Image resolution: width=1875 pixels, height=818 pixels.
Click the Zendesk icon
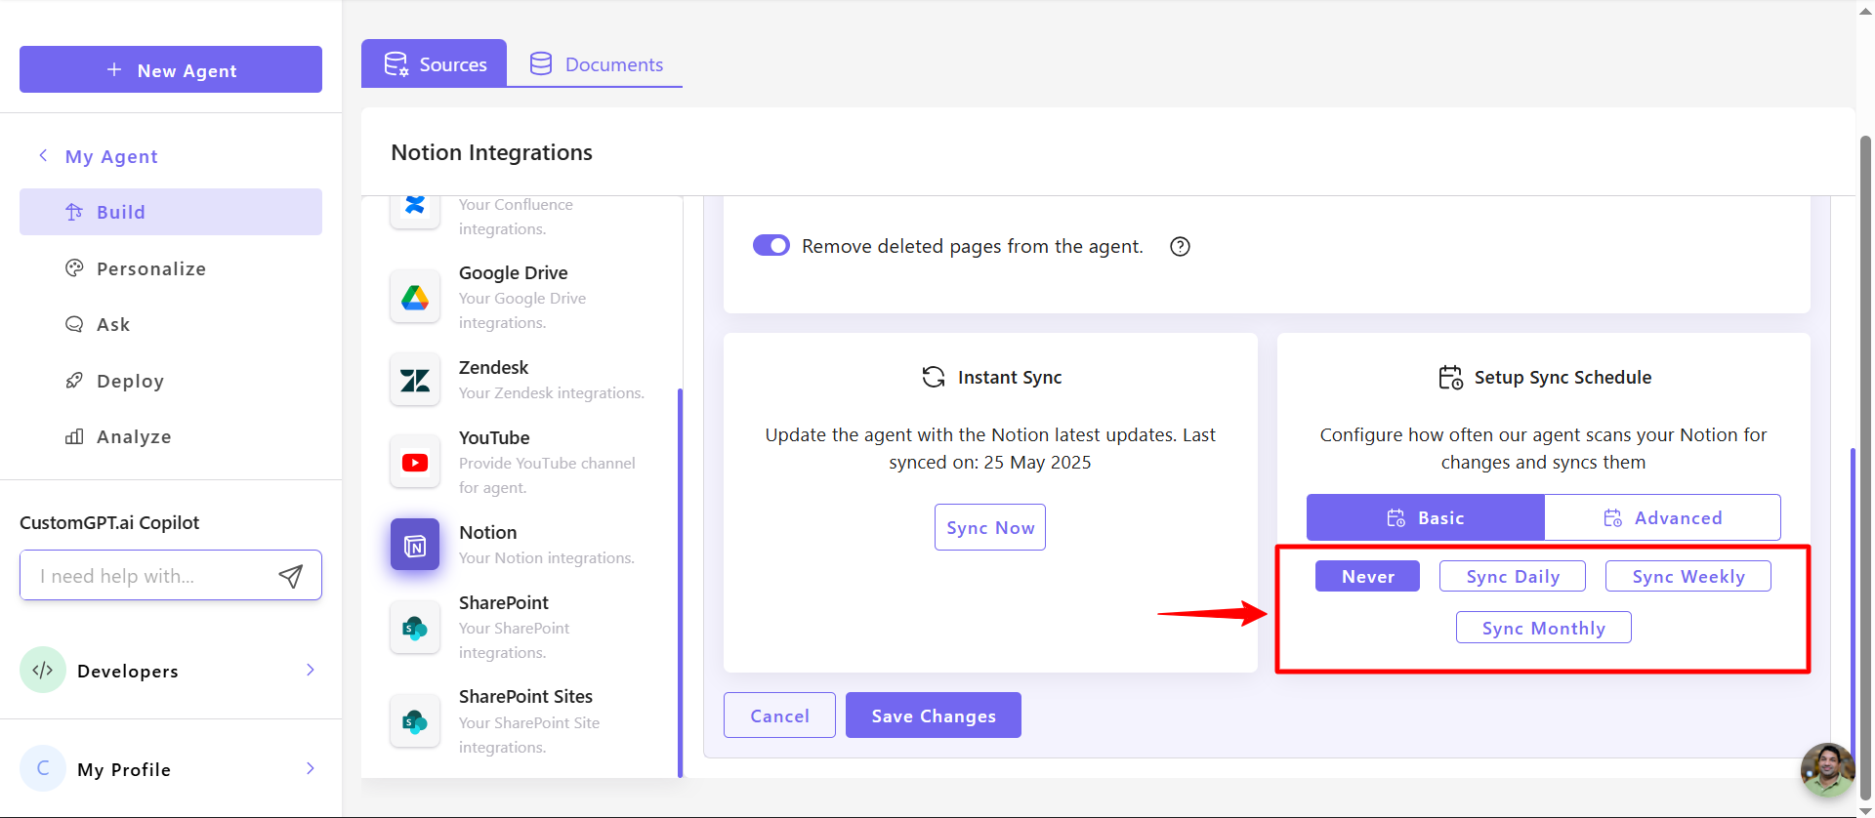(x=415, y=381)
